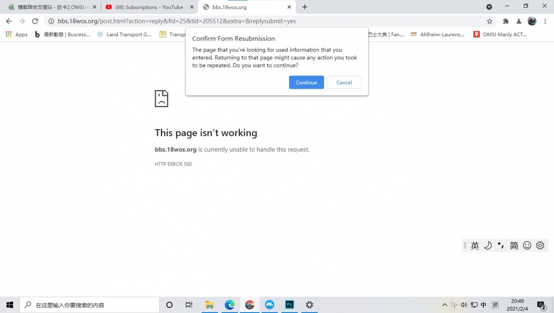The width and height of the screenshot is (554, 313).
Task: Close the YouTube Subscriptions tab
Action: [x=192, y=7]
